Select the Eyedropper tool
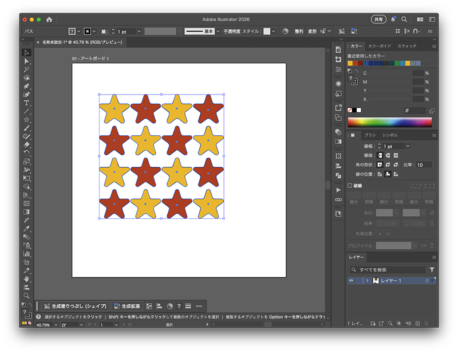 coord(26,228)
